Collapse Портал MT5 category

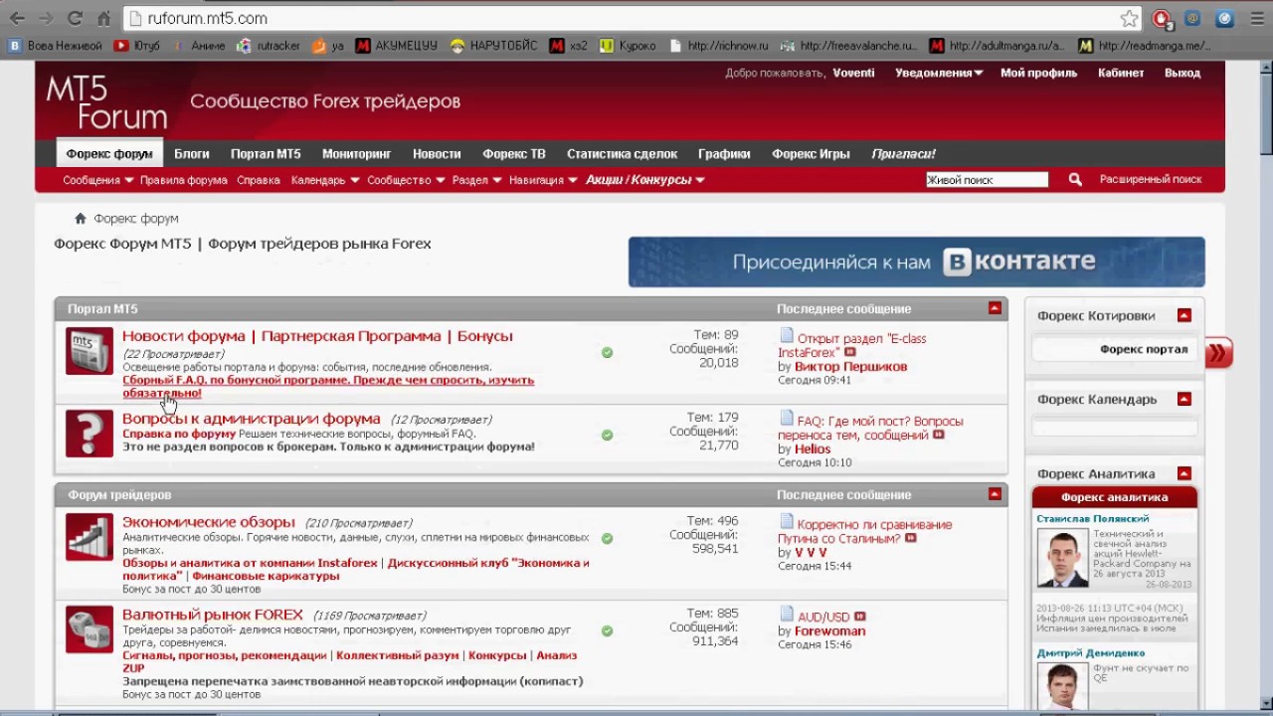(x=995, y=308)
